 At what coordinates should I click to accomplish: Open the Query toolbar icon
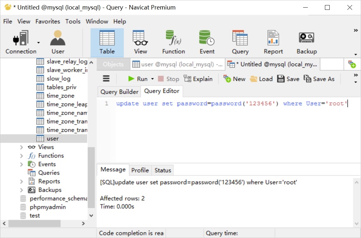point(240,42)
